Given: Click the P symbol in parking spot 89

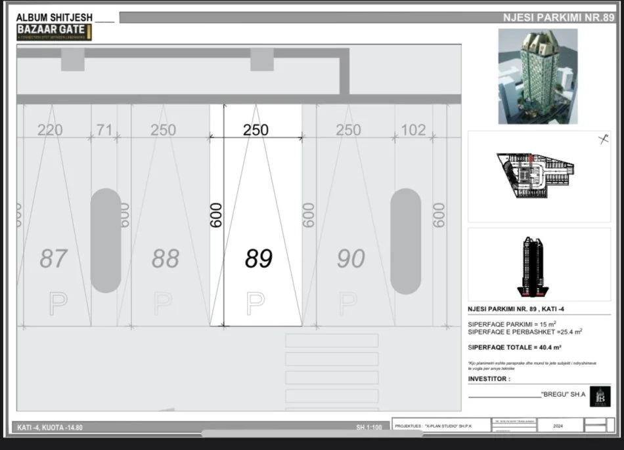Looking at the screenshot, I should click(x=256, y=302).
